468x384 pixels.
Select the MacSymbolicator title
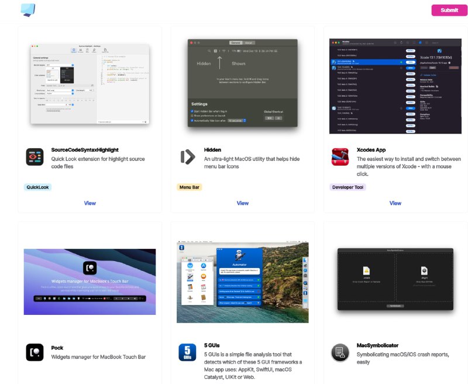[x=377, y=345]
